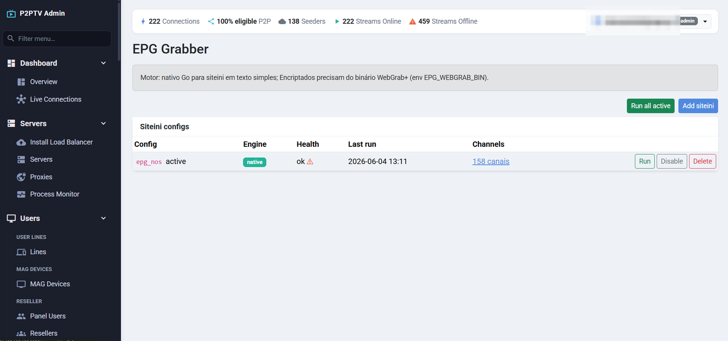Click the Run all active button
The width and height of the screenshot is (728, 341).
651,106
